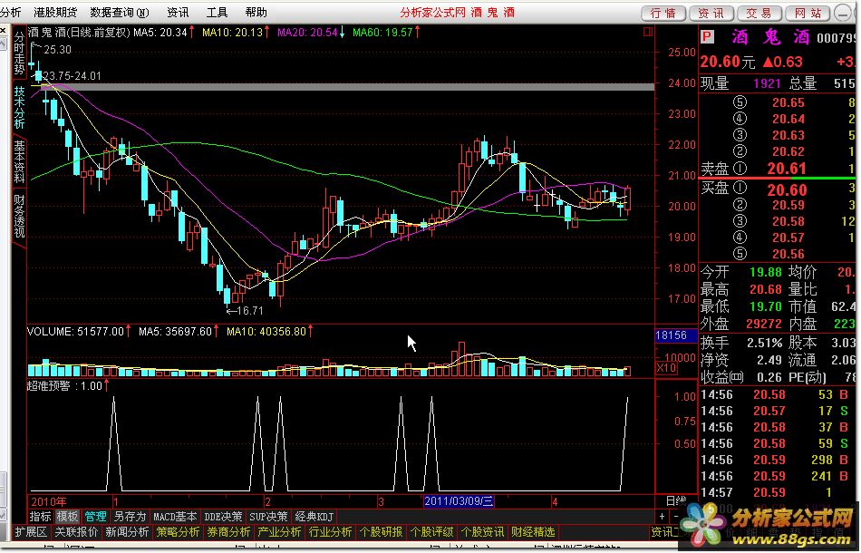The image size is (861, 553).
Task: Select the 指标 tab below chart
Action: pos(41,517)
